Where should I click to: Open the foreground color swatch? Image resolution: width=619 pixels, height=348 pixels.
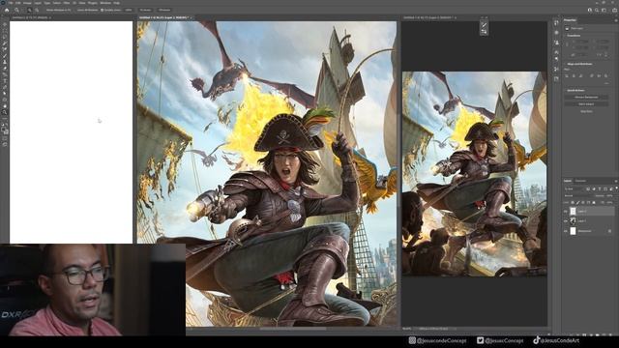3,129
